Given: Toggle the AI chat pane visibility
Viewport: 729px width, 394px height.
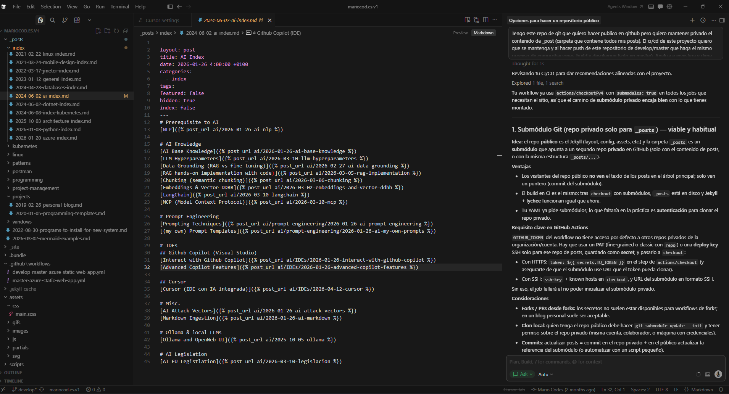Looking at the screenshot, I should pos(722,20).
